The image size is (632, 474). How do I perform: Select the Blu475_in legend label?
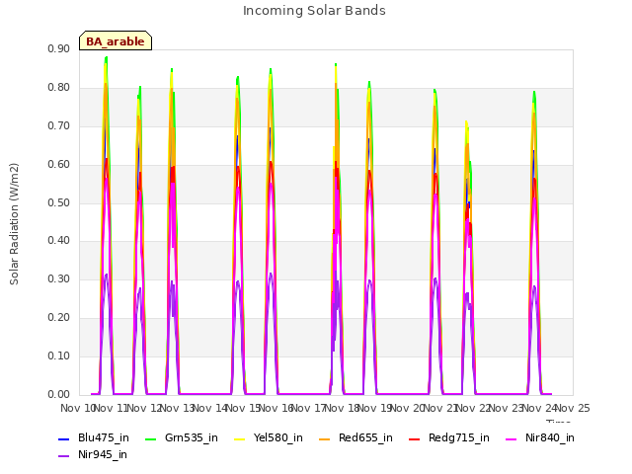tap(104, 438)
